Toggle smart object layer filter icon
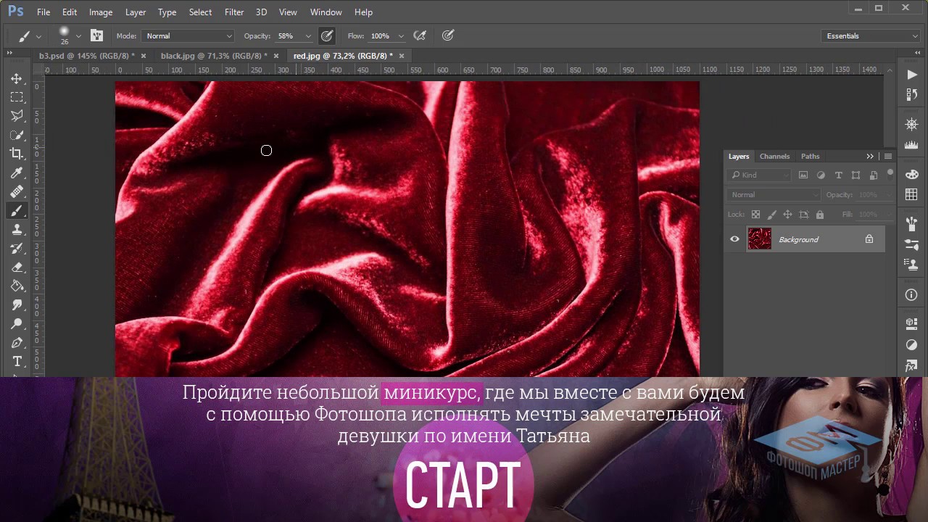Screen dimensions: 928x522 873,175
